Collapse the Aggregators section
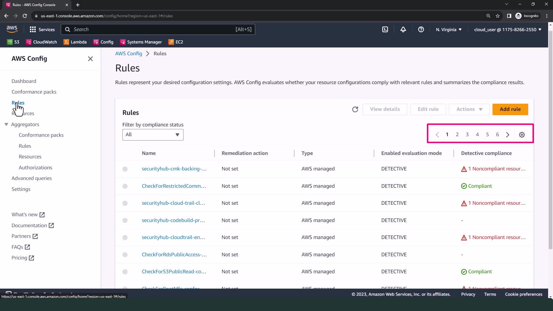This screenshot has width=553, height=311. [6, 124]
